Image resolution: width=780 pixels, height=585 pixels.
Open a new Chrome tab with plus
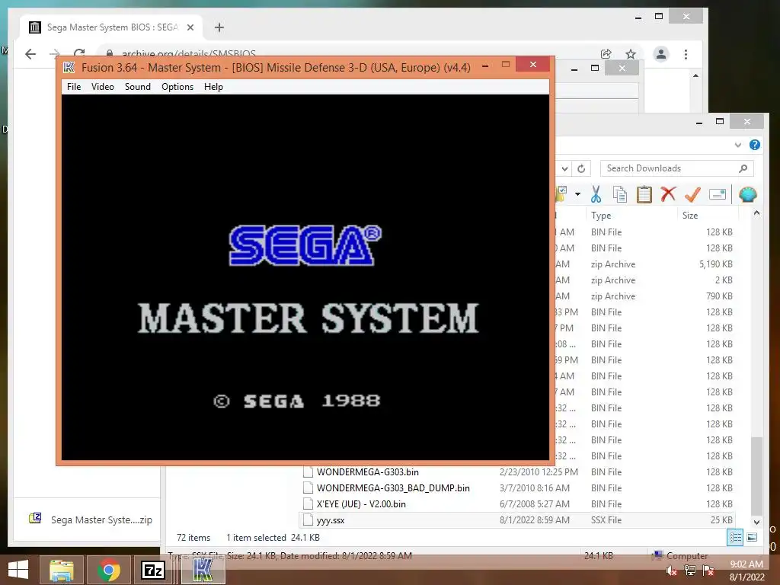coord(219,27)
